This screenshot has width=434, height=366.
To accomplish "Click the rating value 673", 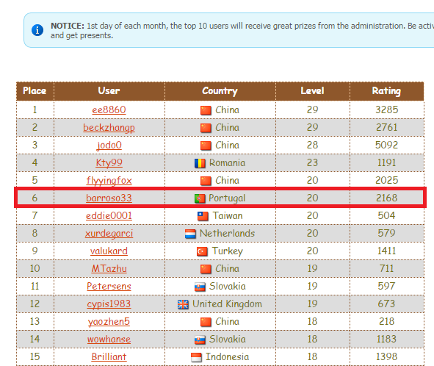I will click(x=387, y=304).
